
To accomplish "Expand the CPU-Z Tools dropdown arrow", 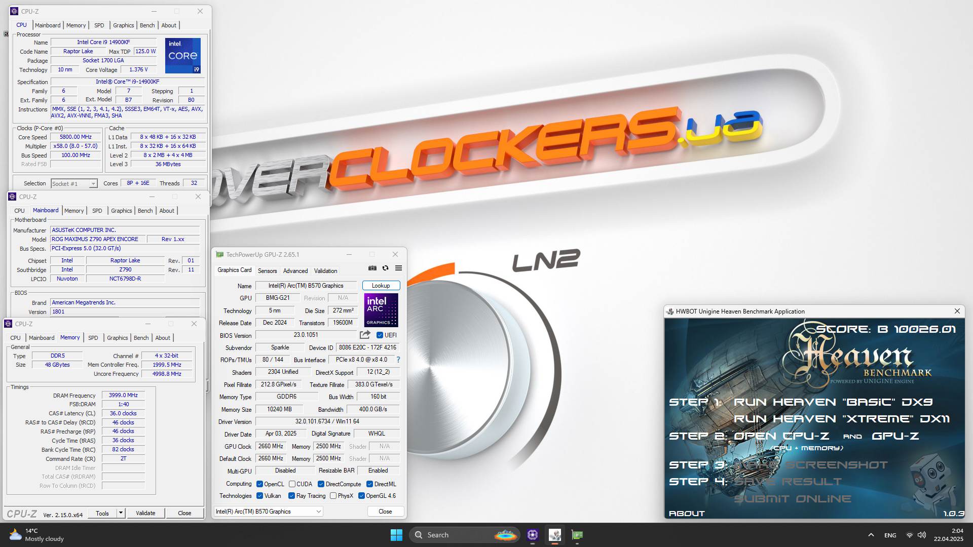I will coord(121,513).
